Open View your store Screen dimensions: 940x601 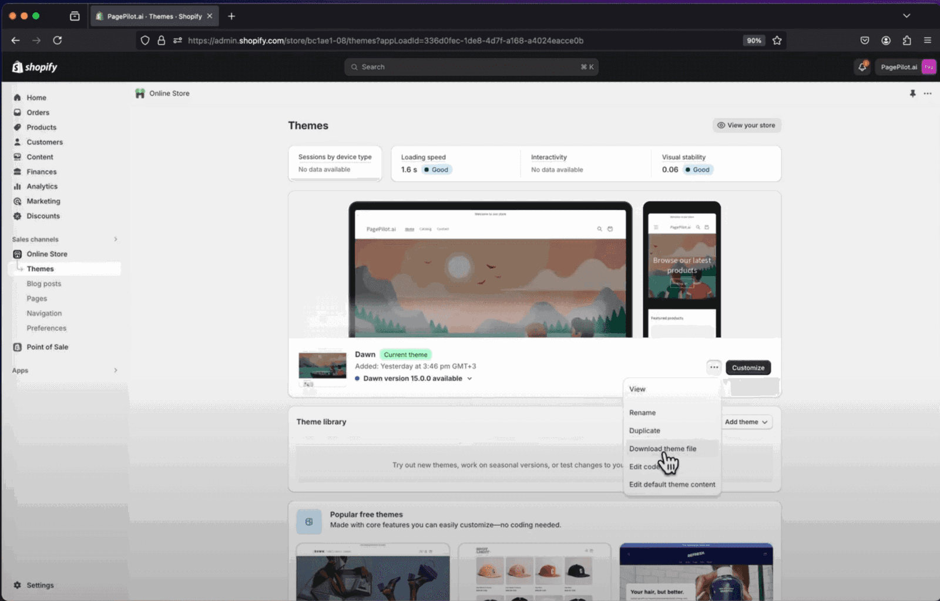coord(747,125)
